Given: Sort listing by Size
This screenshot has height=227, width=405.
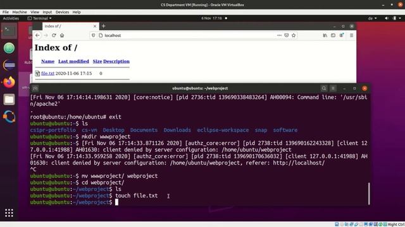Looking at the screenshot, I should click(x=97, y=61).
